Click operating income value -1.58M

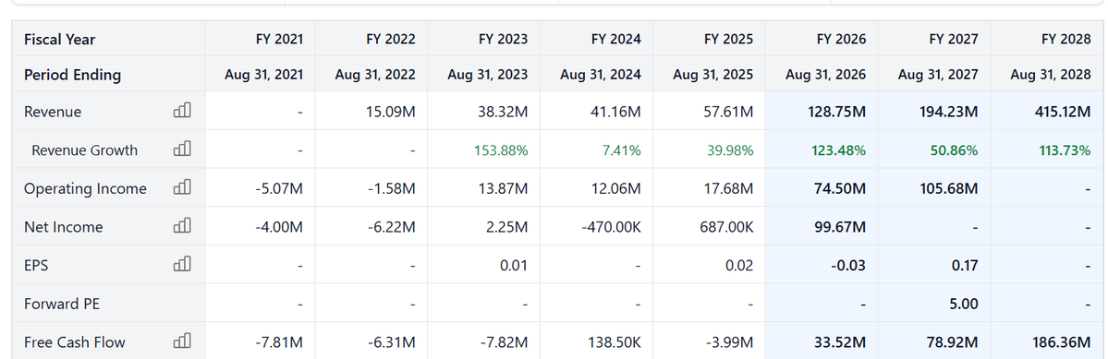(392, 189)
